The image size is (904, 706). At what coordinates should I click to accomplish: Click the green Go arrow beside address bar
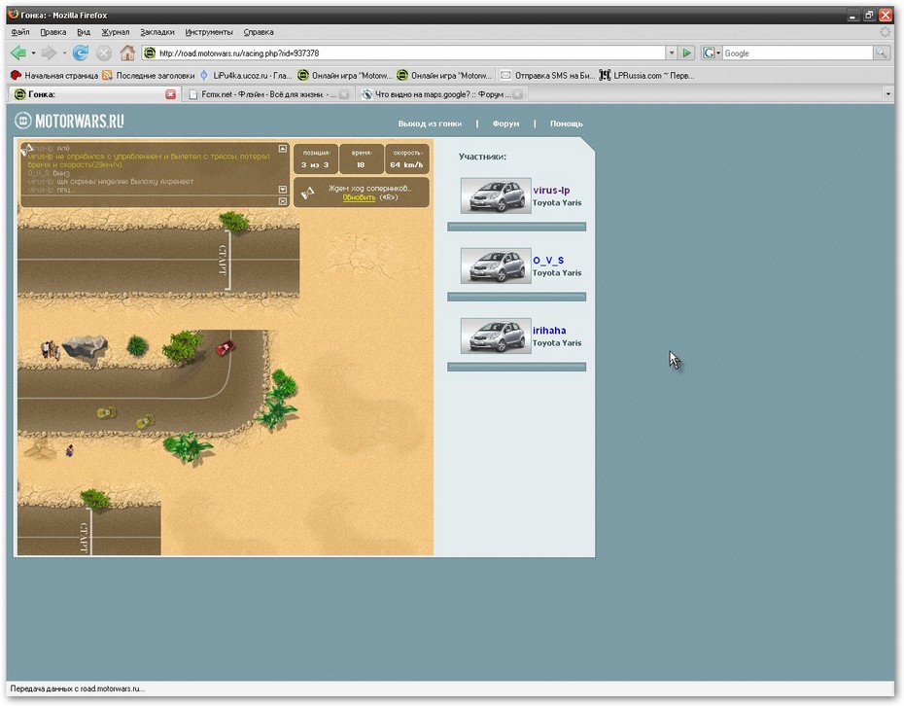[686, 53]
